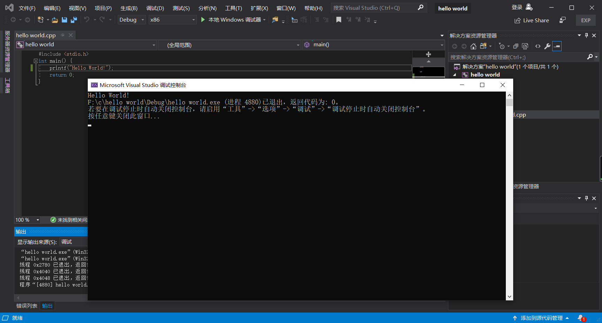Click the Live Share button
The image size is (602, 323).
tap(532, 21)
